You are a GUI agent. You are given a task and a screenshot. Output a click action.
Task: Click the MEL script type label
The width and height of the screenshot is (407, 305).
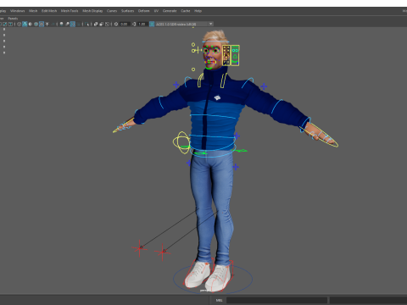[219, 300]
